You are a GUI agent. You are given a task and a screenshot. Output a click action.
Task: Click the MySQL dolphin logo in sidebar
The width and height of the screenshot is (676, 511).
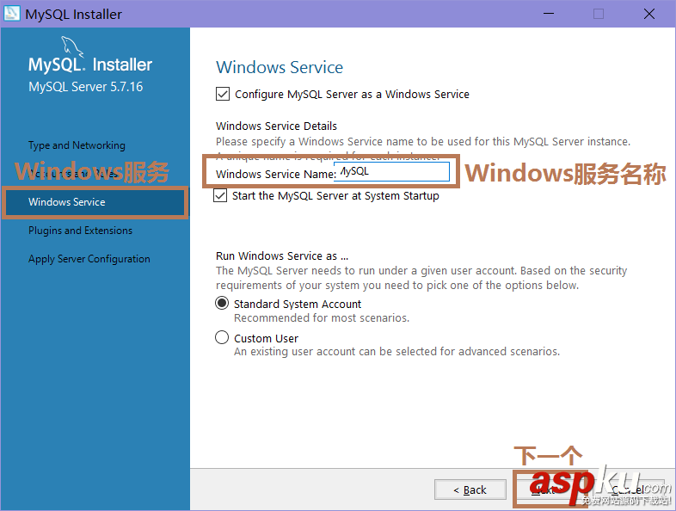point(72,46)
